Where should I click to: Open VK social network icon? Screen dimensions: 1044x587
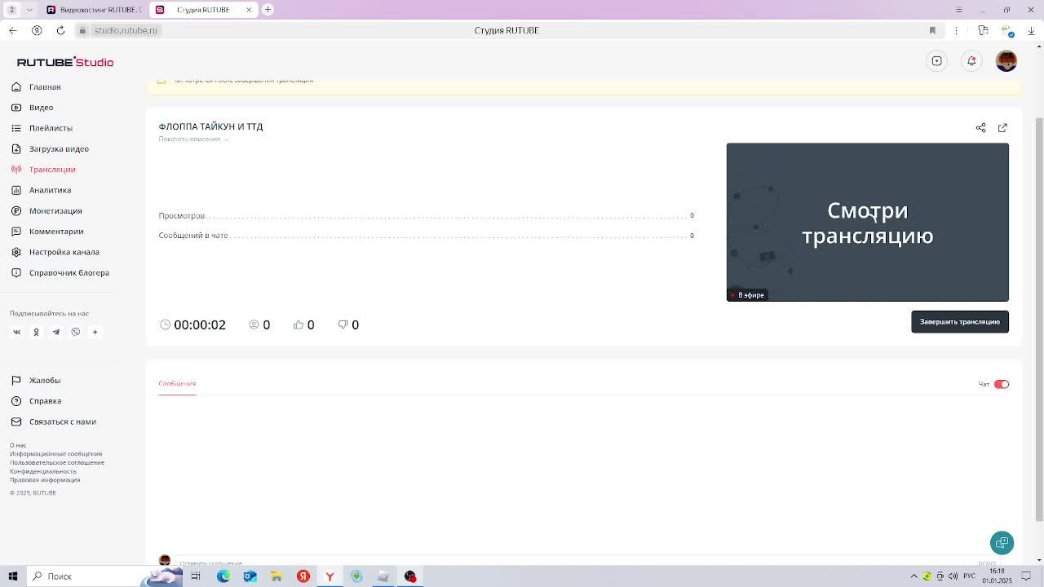16,332
